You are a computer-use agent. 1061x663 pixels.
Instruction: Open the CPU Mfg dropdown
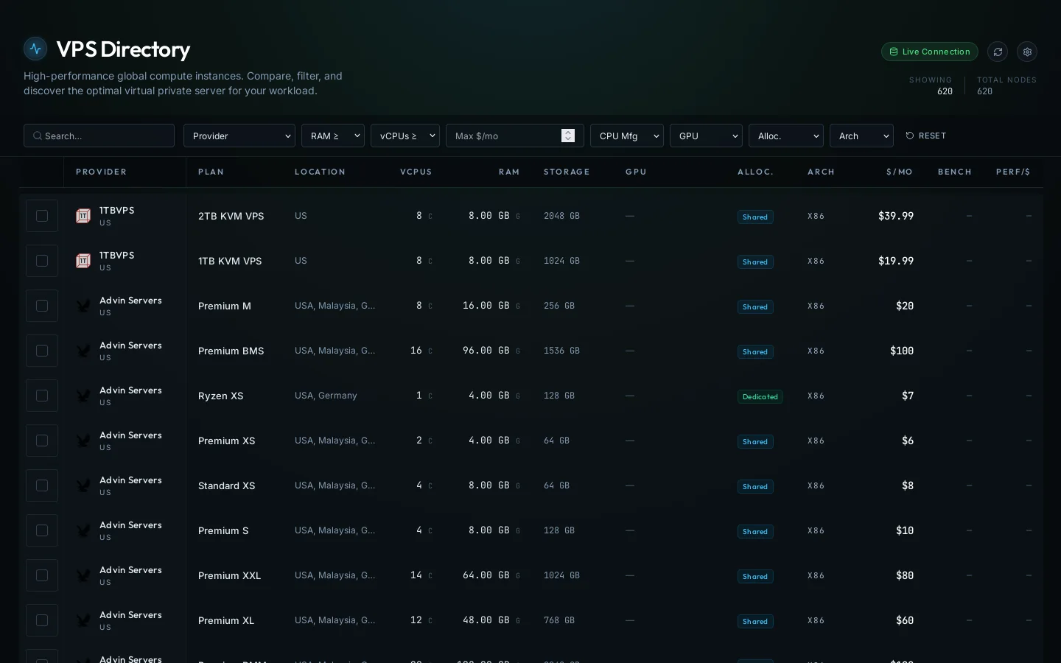pos(627,136)
